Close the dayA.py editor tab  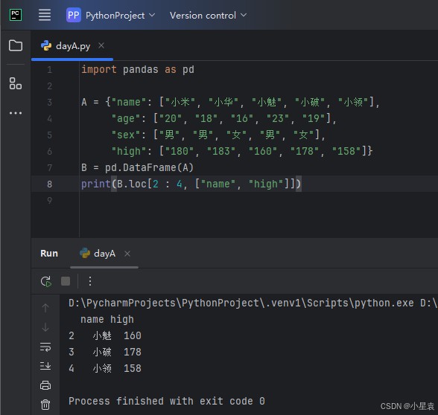[101, 45]
